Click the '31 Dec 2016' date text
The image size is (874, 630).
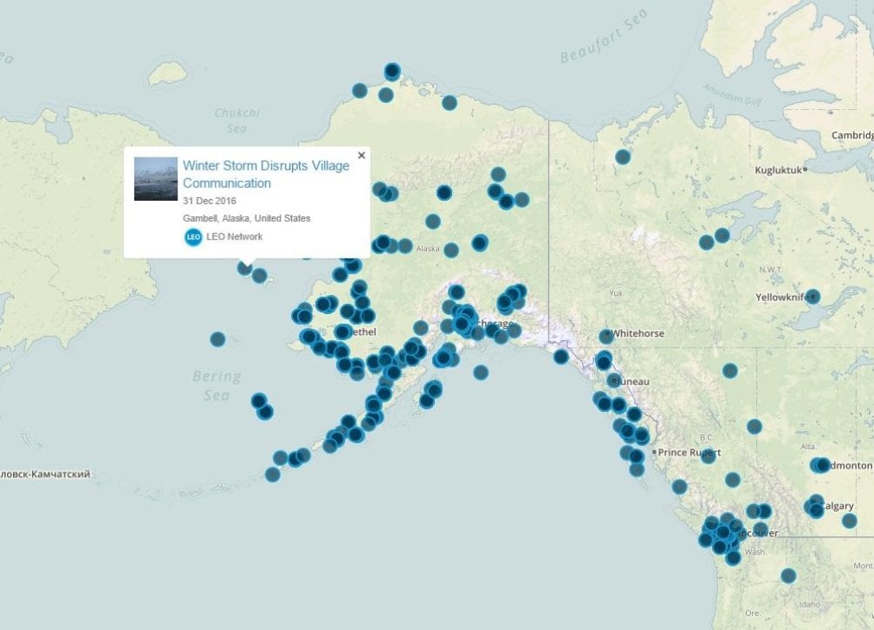[210, 201]
